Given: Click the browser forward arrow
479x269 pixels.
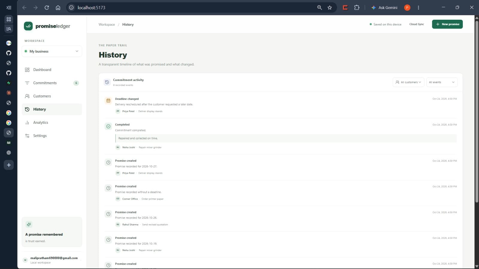Looking at the screenshot, I should (x=36, y=7).
